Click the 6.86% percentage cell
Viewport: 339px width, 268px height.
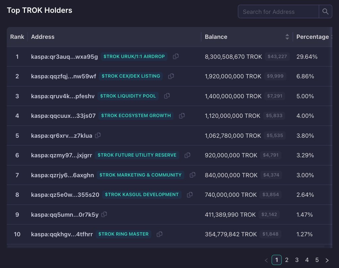pos(305,76)
